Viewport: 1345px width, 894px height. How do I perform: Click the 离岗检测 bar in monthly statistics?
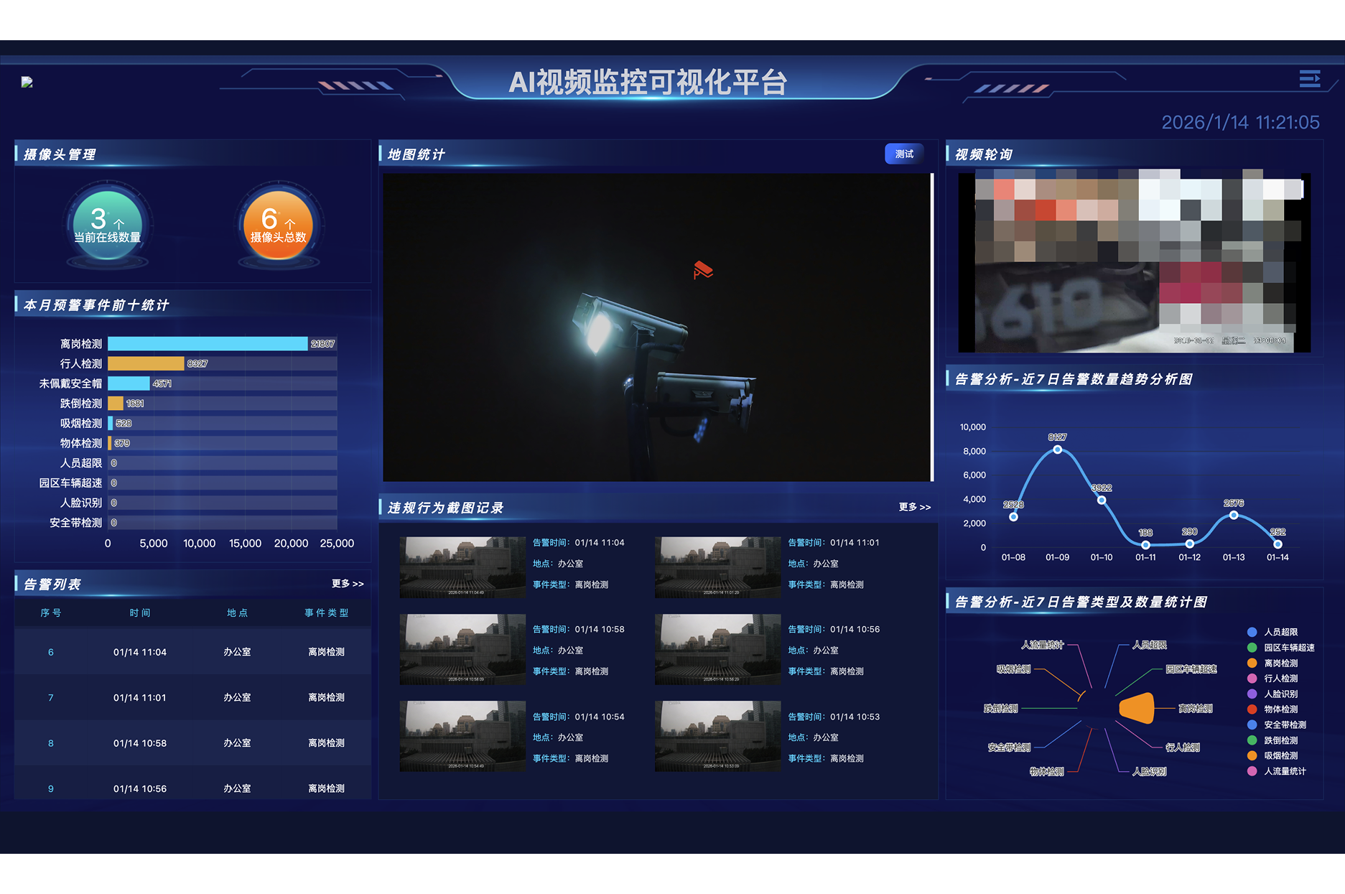click(x=208, y=344)
